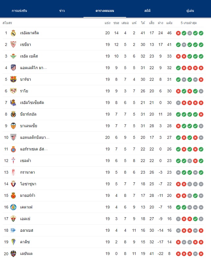Click the Real Betis crest icon
Screen dimensions: 211x262
[13, 56]
